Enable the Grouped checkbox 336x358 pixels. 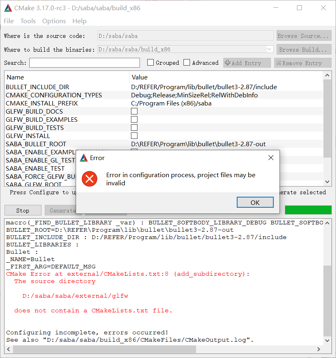[x=151, y=63]
